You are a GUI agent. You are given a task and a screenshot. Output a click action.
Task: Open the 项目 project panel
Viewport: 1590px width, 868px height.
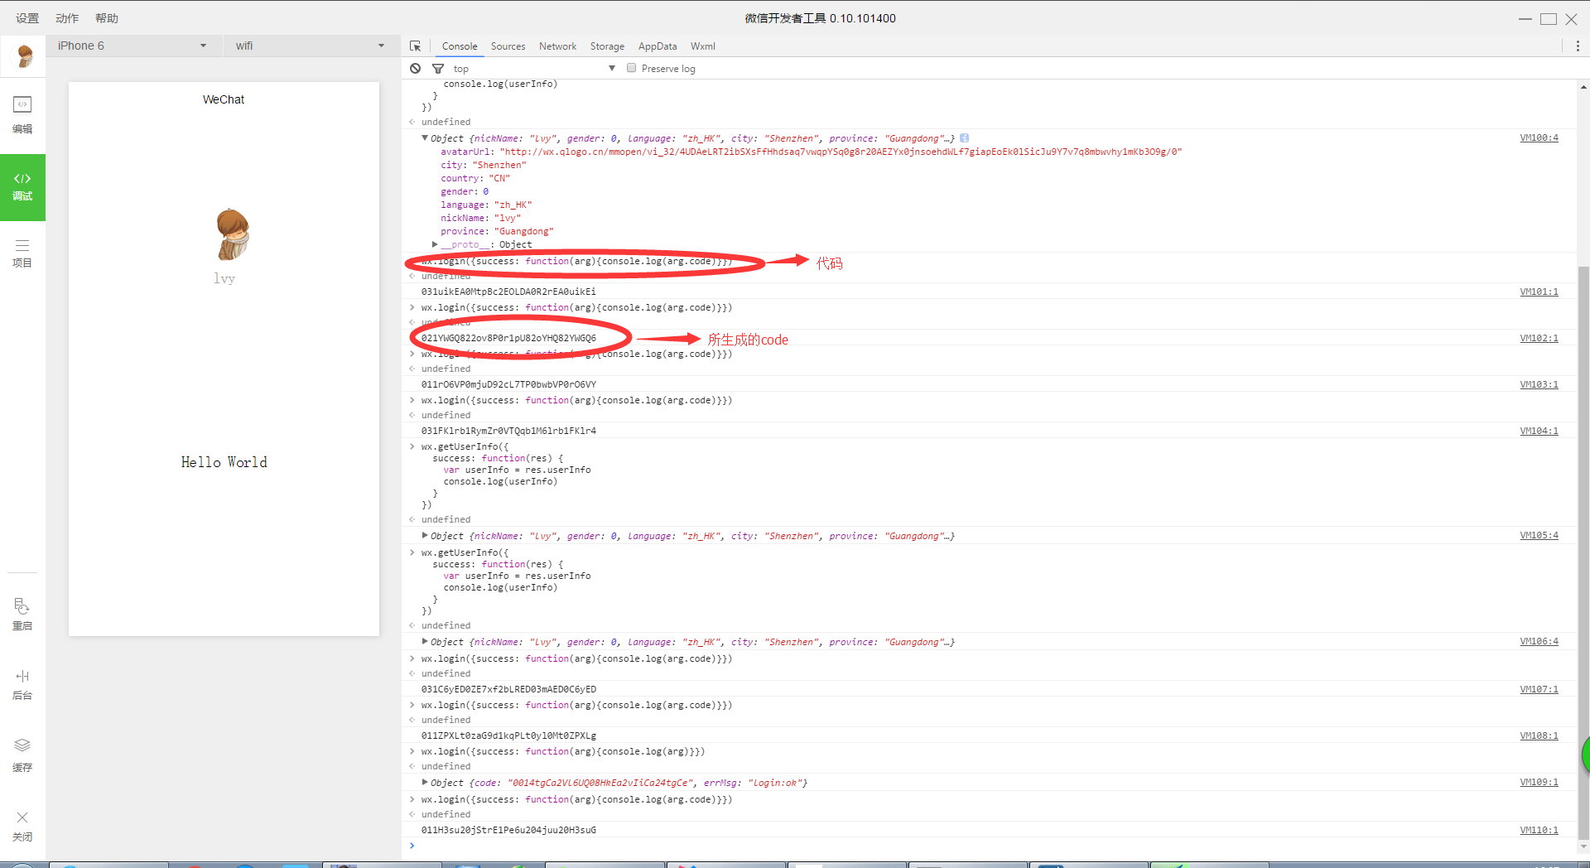[22, 253]
